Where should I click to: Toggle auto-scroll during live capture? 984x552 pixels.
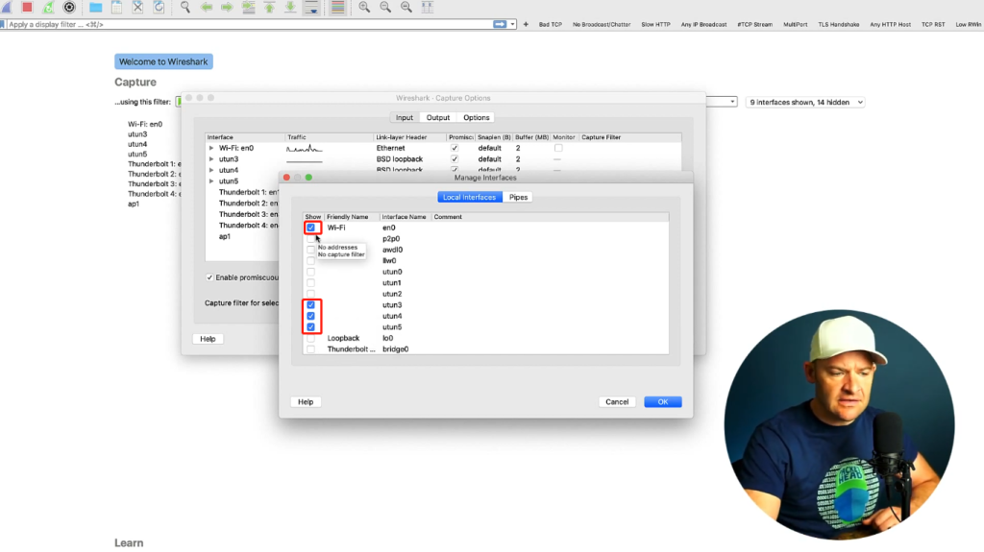pos(311,7)
